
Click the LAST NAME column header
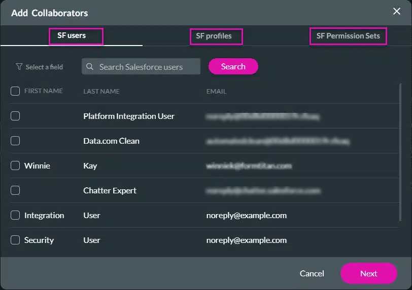101,91
